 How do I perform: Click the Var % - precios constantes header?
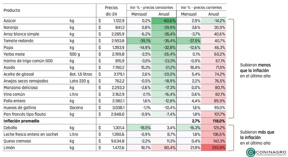(152, 8)
